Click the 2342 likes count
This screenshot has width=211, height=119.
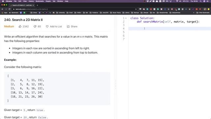point(26,26)
